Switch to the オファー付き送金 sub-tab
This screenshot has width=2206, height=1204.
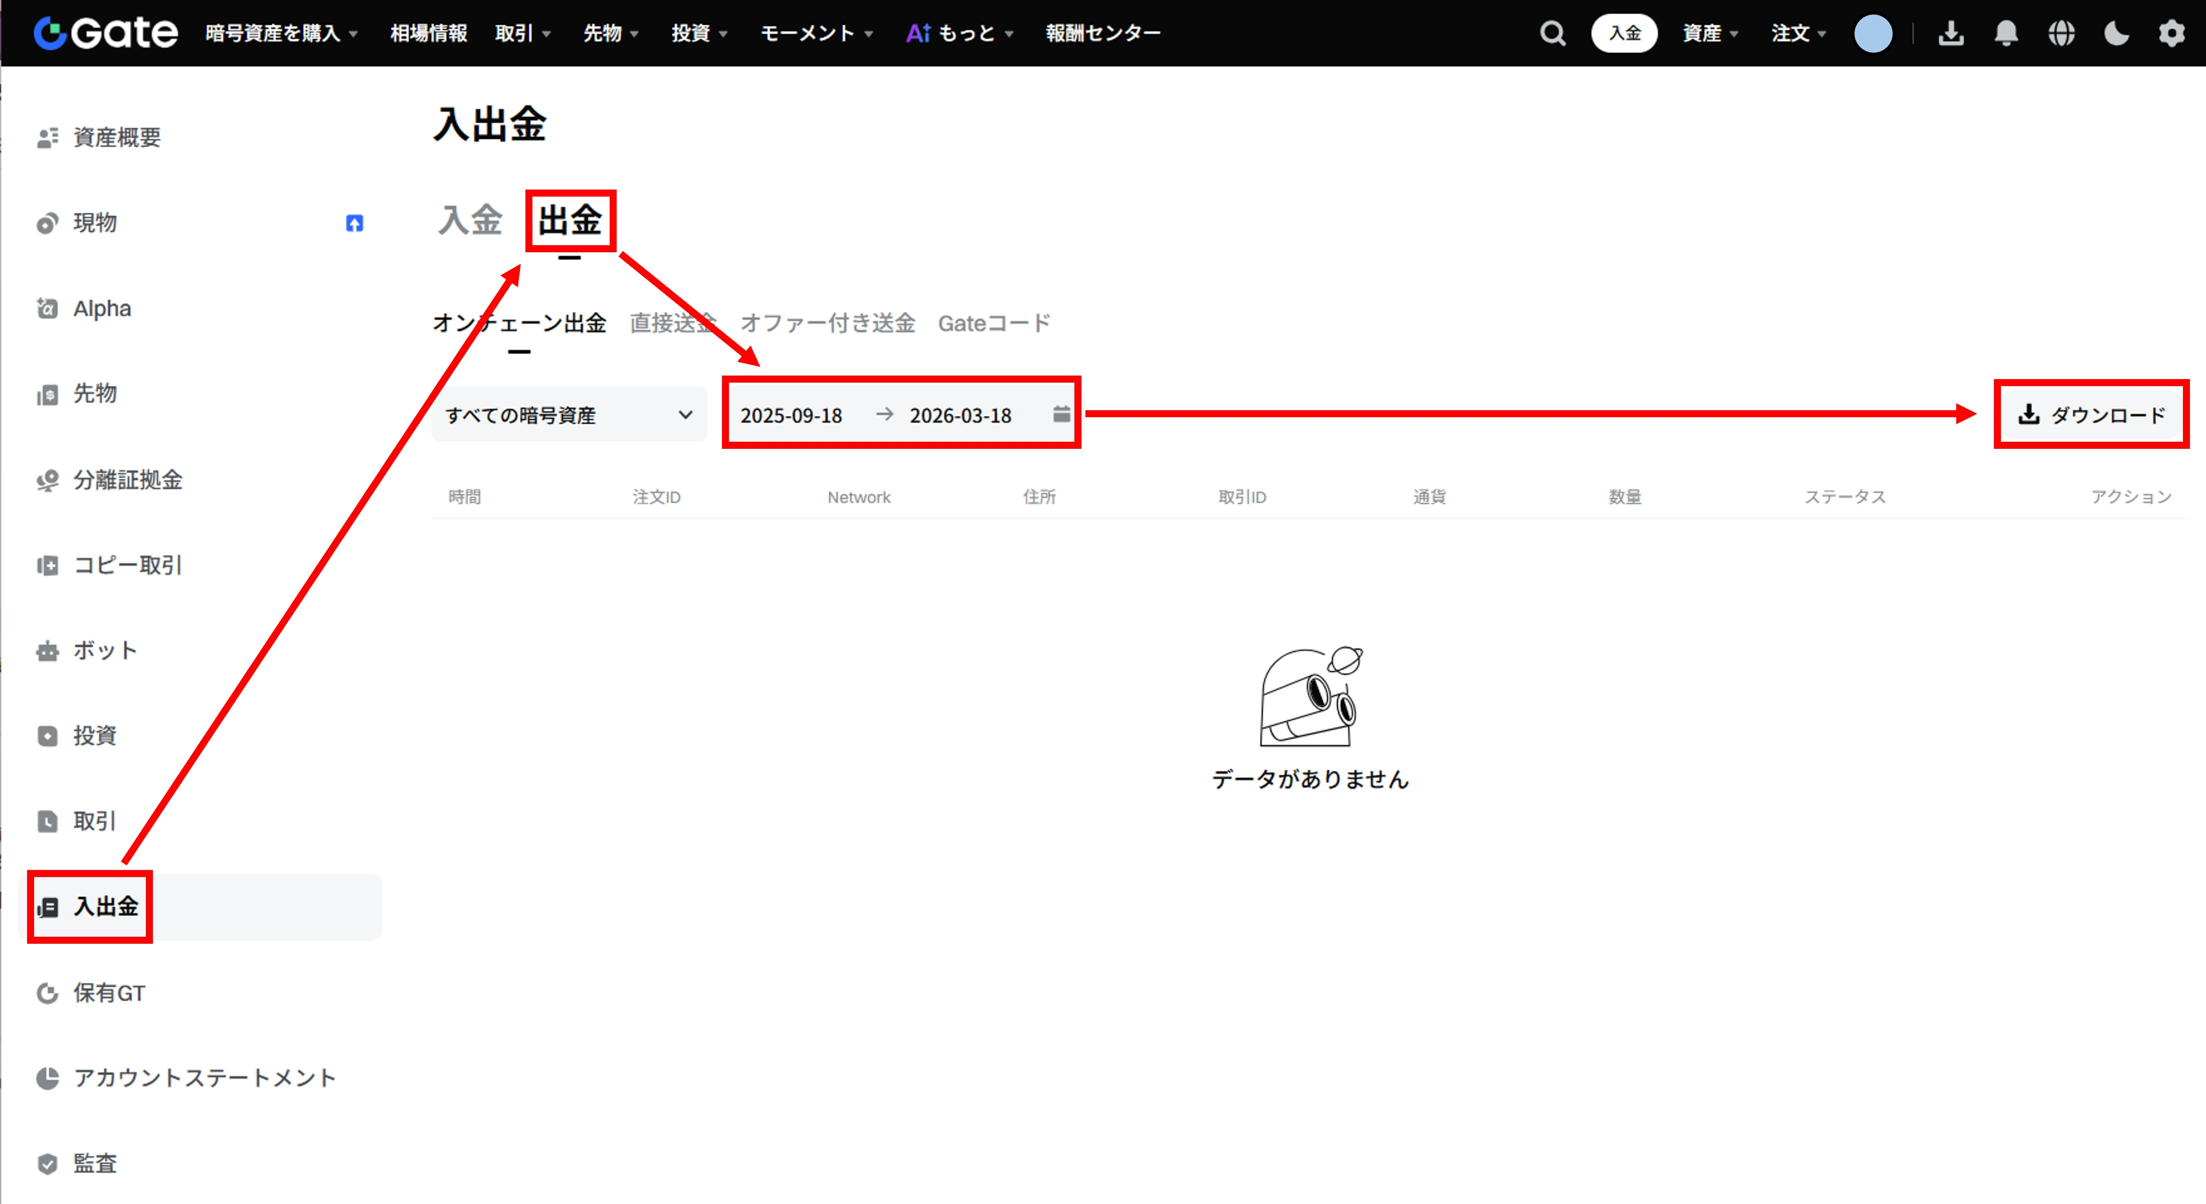click(x=827, y=323)
